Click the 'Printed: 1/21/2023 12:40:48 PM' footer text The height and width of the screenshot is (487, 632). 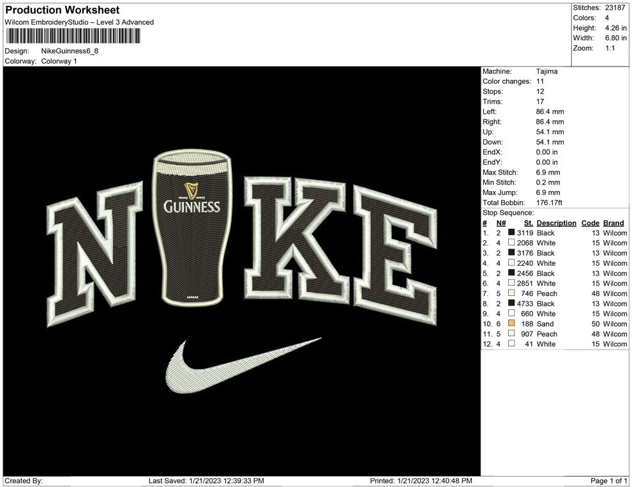point(421,481)
